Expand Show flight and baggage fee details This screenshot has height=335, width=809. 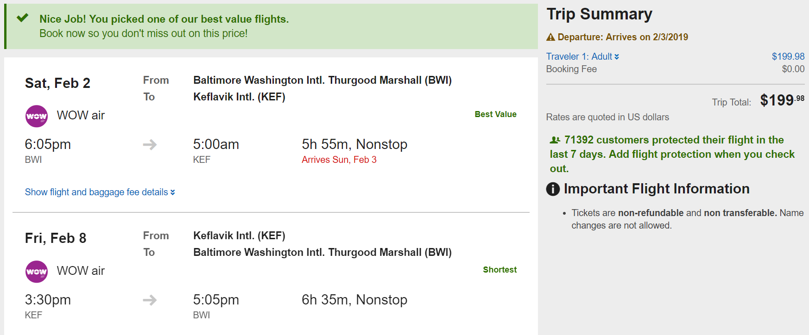coord(100,192)
